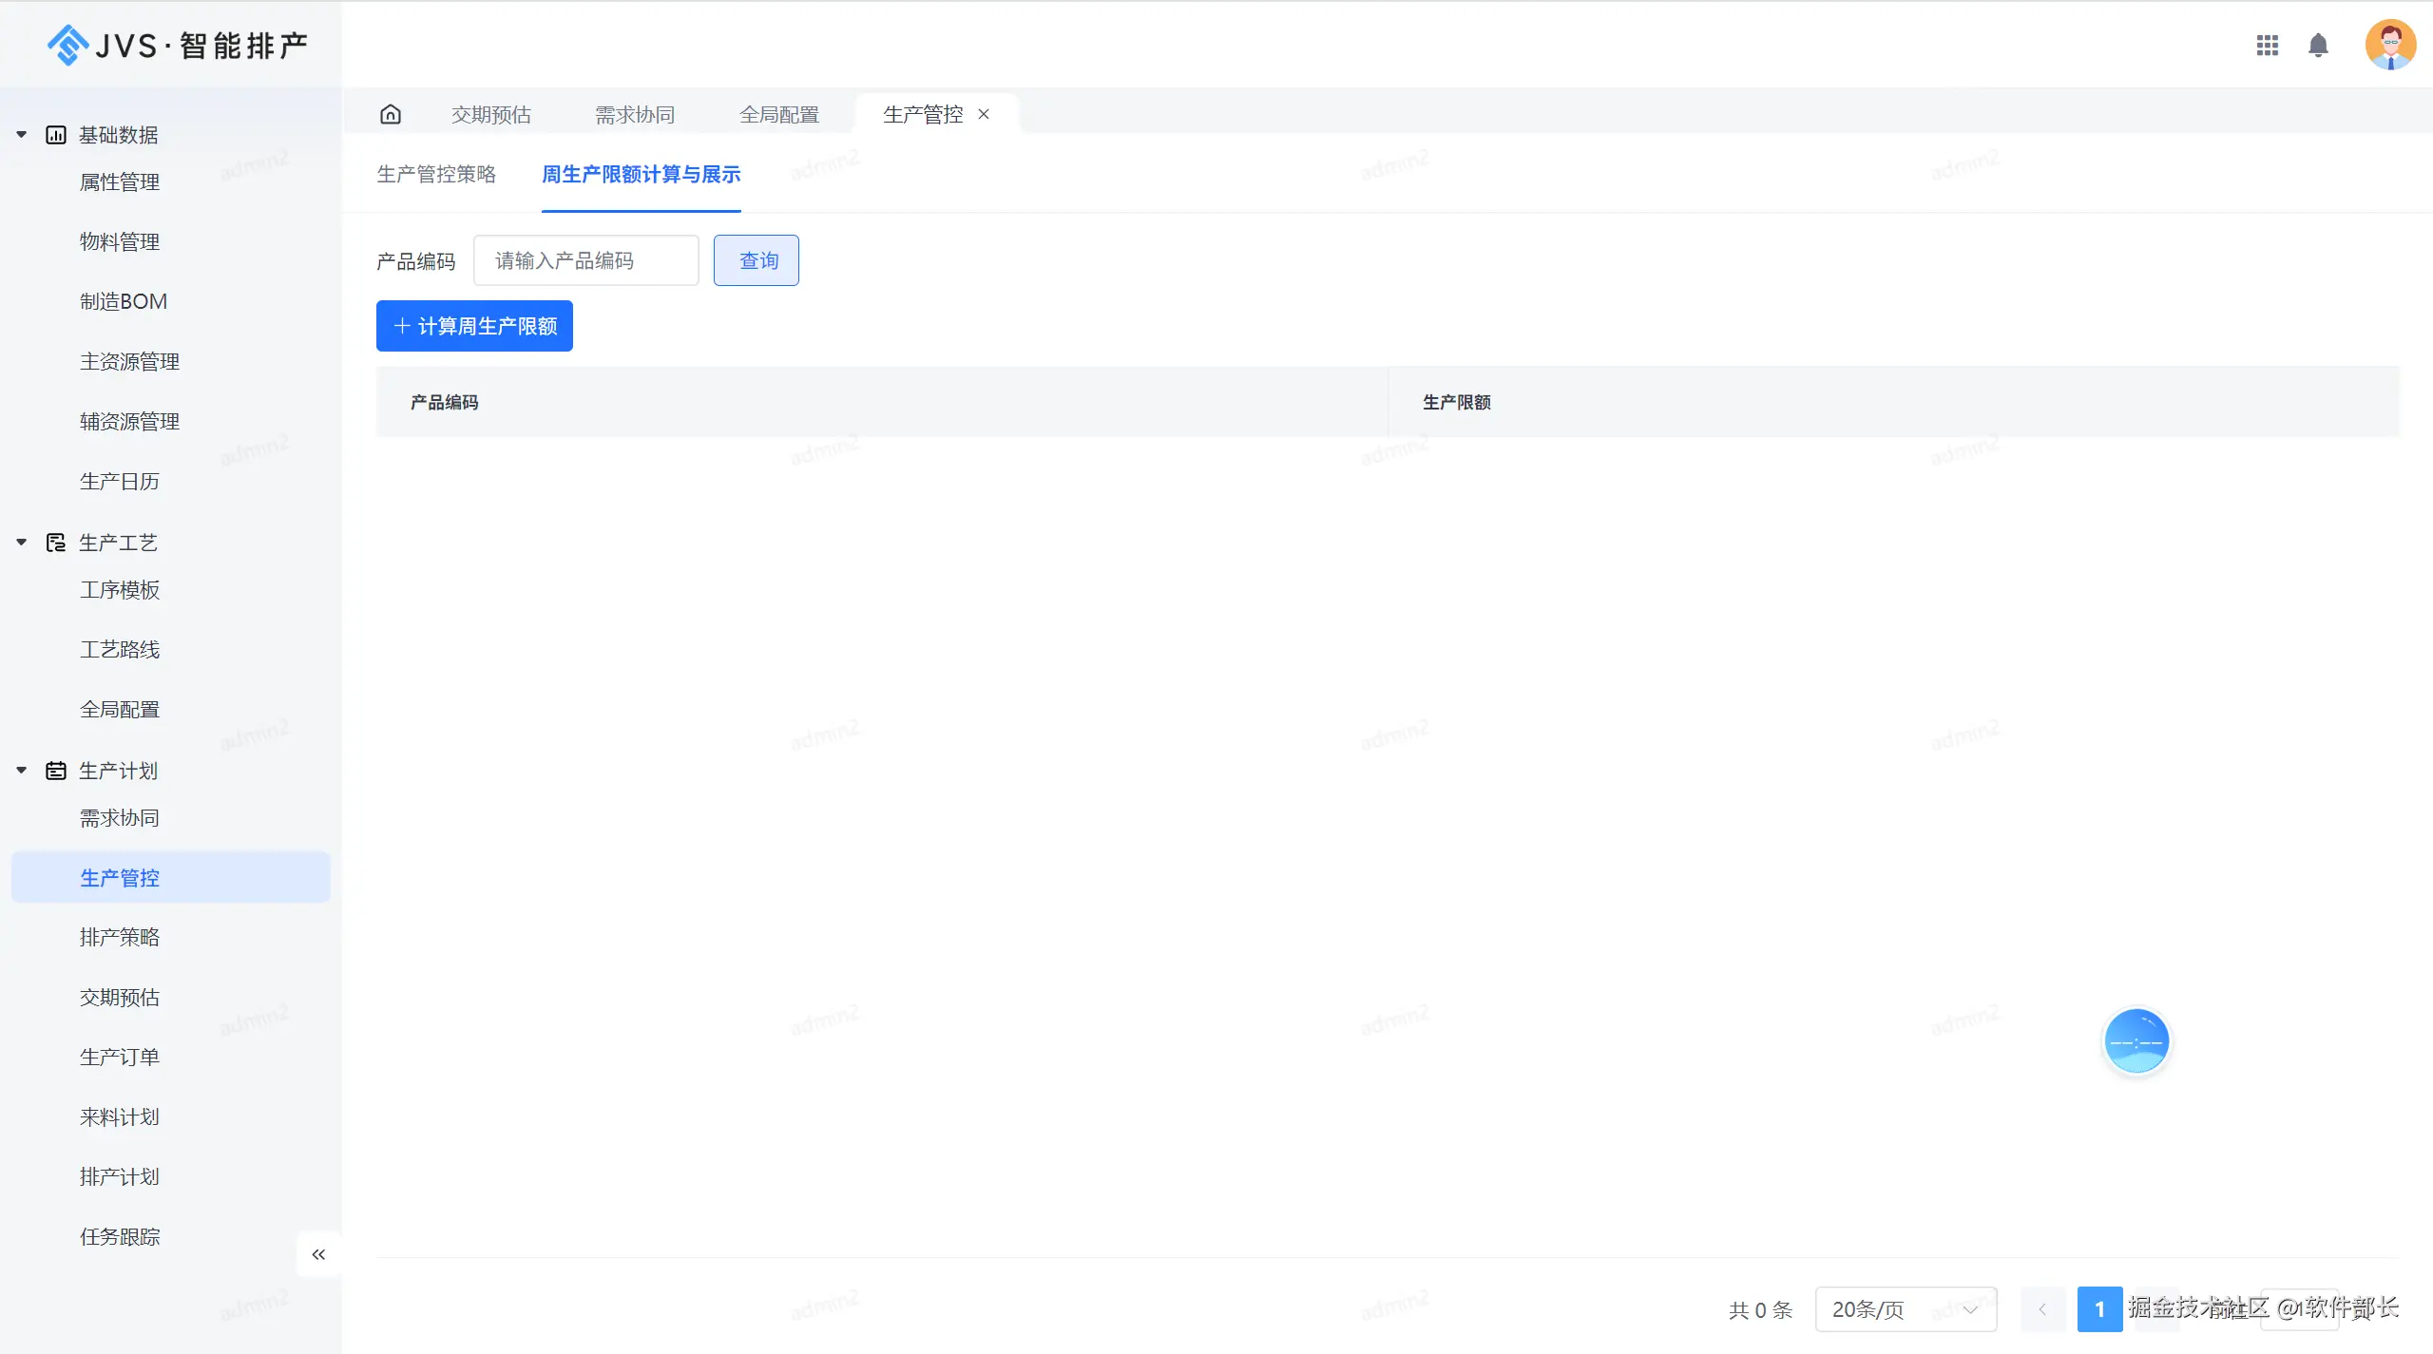Click 计算周生产限额 button
This screenshot has width=2433, height=1354.
(474, 326)
